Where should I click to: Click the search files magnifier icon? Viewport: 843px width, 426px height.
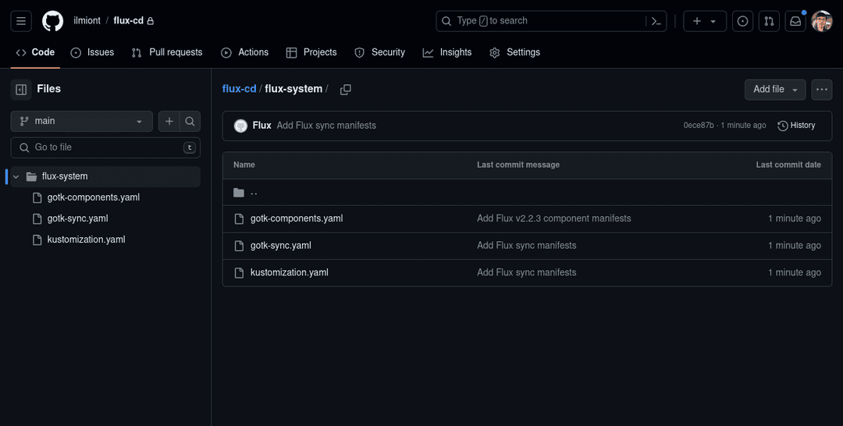(190, 121)
